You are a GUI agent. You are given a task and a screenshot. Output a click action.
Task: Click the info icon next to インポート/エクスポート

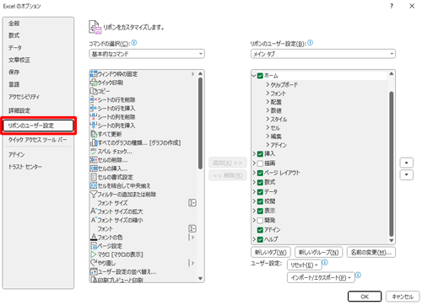(x=358, y=275)
